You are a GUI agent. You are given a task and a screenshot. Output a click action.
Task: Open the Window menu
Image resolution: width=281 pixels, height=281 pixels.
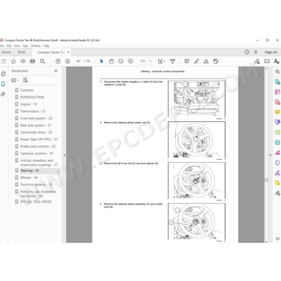click(36, 46)
